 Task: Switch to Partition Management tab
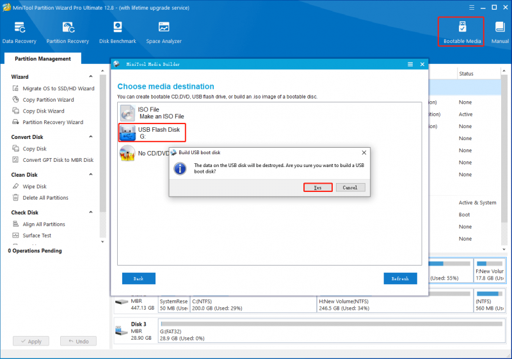click(43, 59)
